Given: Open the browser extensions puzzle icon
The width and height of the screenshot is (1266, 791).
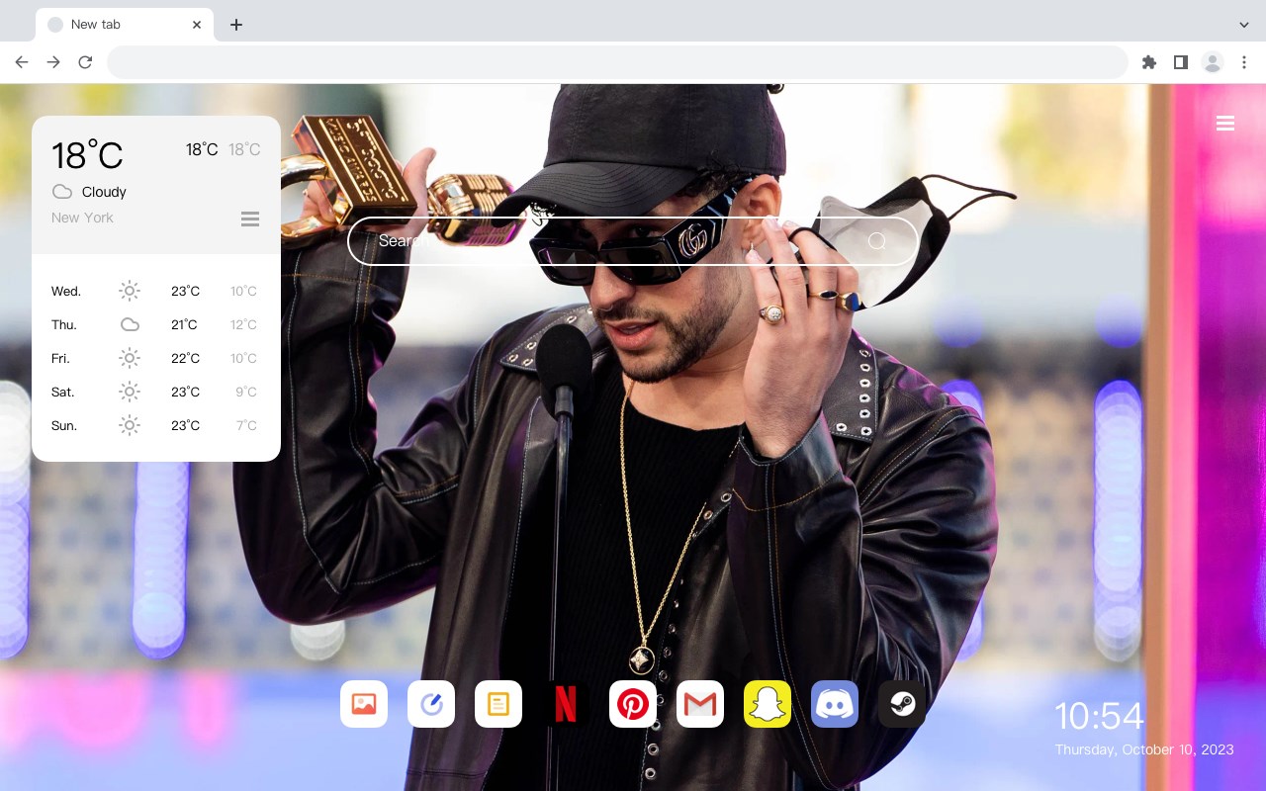Looking at the screenshot, I should click(1149, 62).
